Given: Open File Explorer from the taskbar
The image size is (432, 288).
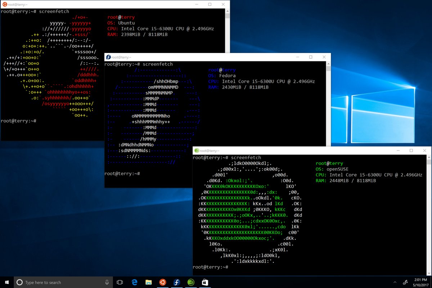Looking at the screenshot, I should click(x=149, y=282).
